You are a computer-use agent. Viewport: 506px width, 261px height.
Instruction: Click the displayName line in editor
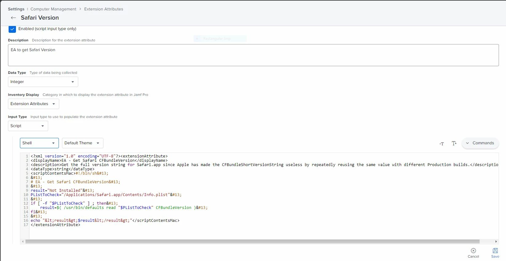pyautogui.click(x=99, y=161)
